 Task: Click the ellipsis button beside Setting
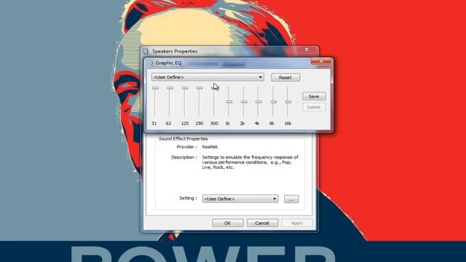pyautogui.click(x=291, y=199)
